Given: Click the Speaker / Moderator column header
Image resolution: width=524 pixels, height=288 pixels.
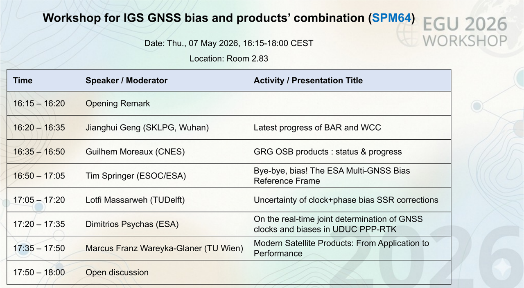Looking at the screenshot, I should [126, 80].
